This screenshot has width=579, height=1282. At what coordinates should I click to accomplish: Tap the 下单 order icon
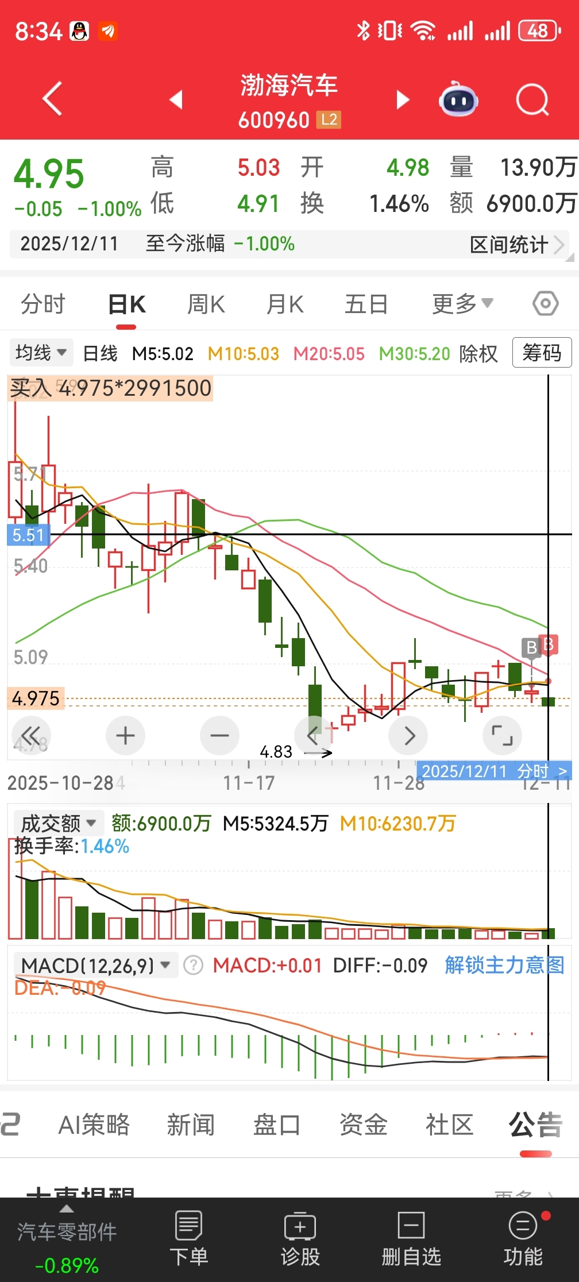tap(188, 1238)
